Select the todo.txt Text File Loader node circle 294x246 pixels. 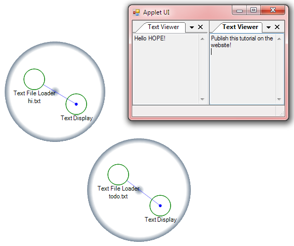[x=118, y=175]
